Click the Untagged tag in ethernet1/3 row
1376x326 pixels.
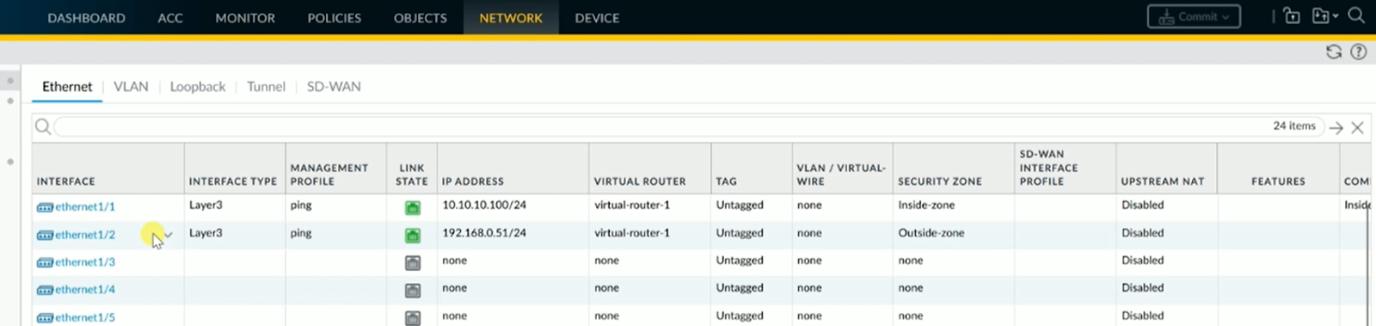tap(740, 260)
